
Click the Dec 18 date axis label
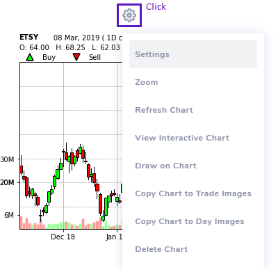[63, 237]
